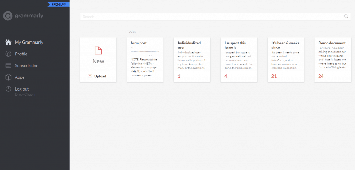
Task: Click the Grammarly logo icon
Action: click(8, 16)
